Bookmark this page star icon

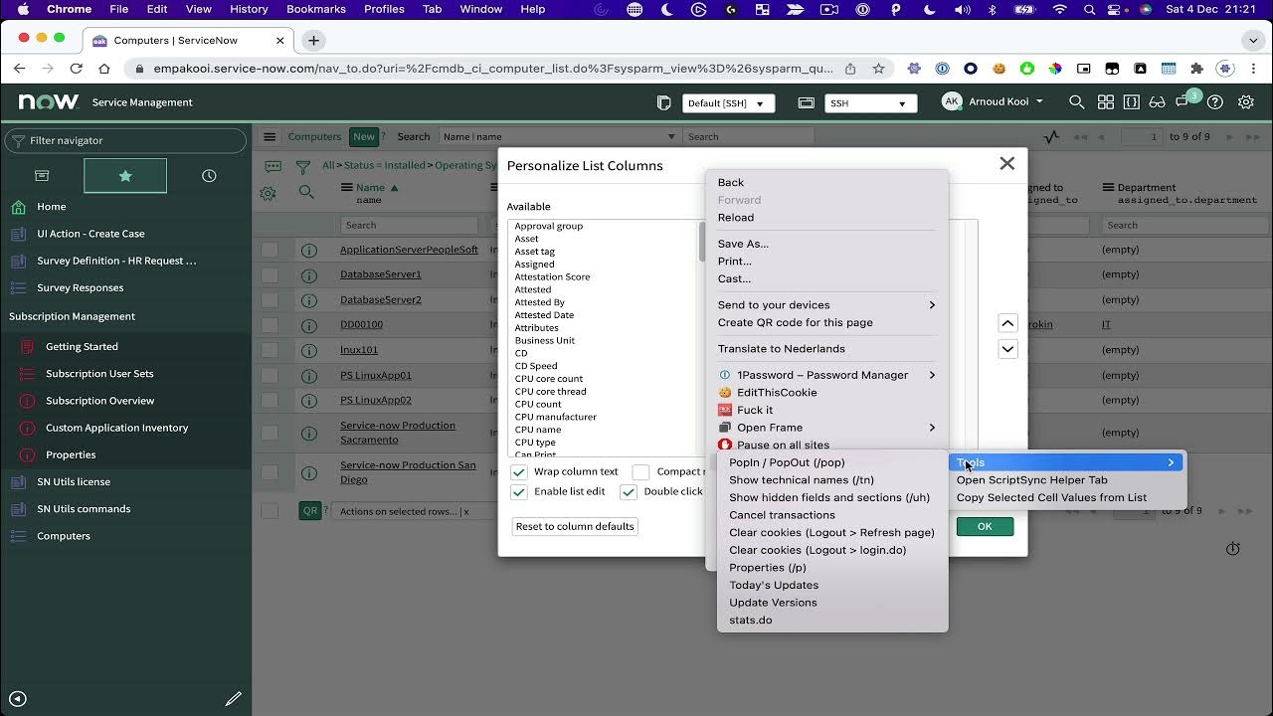[878, 69]
